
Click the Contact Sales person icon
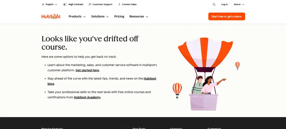[120, 4]
